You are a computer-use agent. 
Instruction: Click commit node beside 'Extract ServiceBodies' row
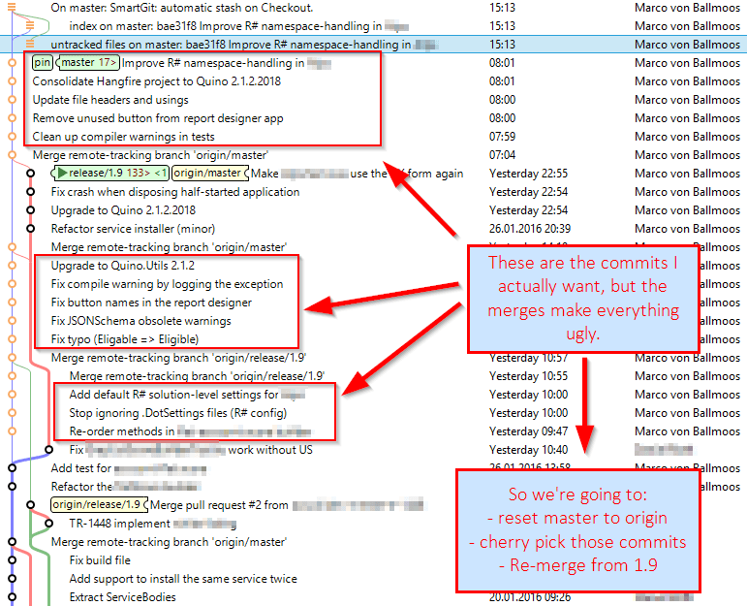click(x=12, y=597)
